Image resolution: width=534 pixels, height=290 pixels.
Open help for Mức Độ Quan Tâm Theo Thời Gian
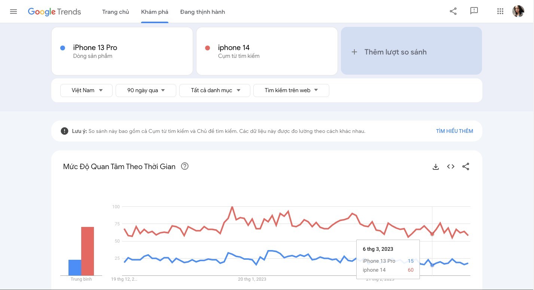(x=184, y=166)
